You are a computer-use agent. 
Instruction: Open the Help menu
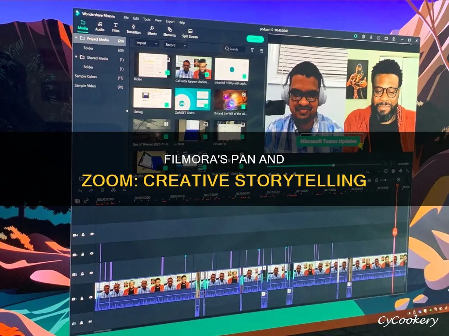click(x=182, y=22)
